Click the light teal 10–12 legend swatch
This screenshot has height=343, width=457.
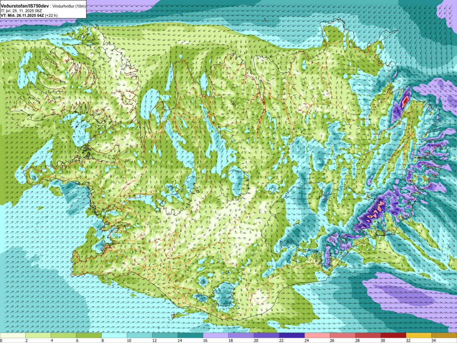[140, 335]
